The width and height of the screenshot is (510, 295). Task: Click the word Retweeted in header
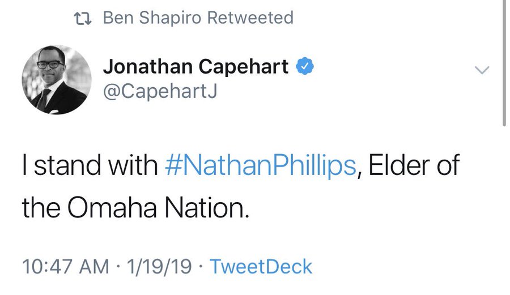pyautogui.click(x=250, y=18)
